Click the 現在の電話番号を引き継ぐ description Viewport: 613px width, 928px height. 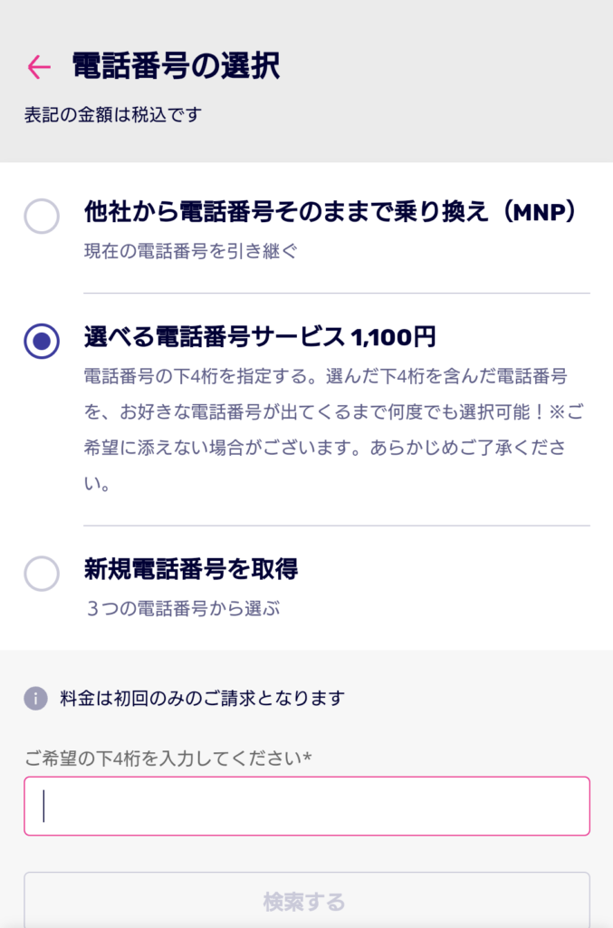tap(190, 251)
